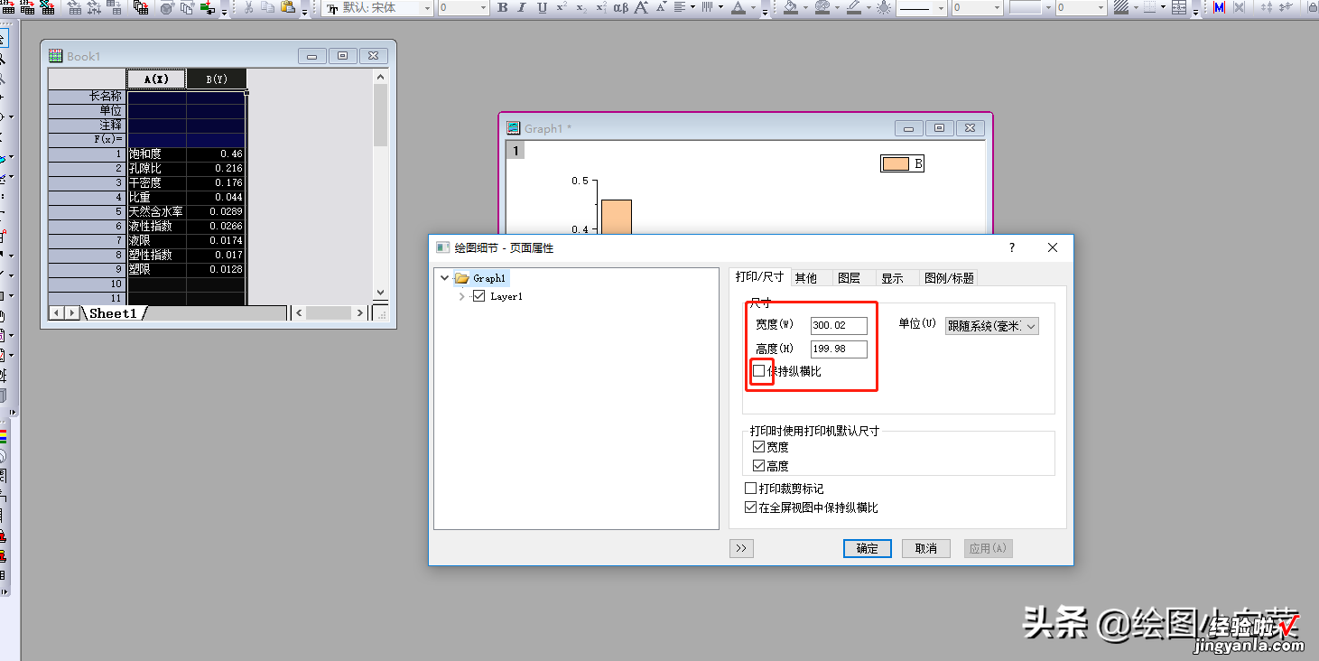This screenshot has width=1319, height=661.
Task: Click the font color A icon
Action: (738, 7)
